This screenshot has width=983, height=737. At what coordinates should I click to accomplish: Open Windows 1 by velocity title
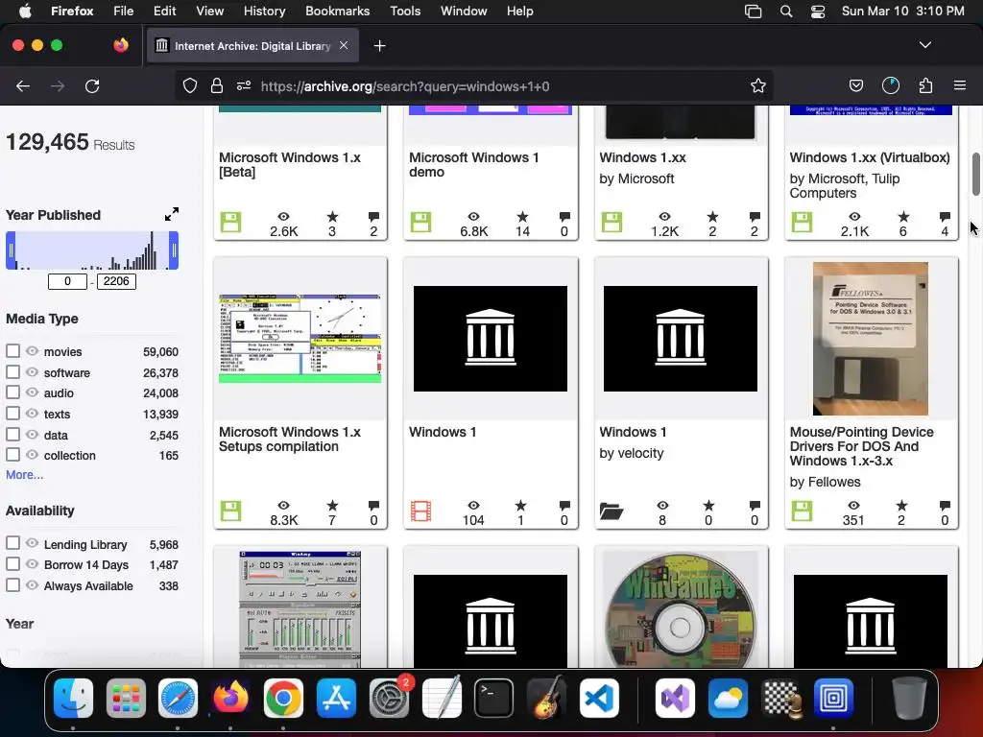click(x=633, y=433)
